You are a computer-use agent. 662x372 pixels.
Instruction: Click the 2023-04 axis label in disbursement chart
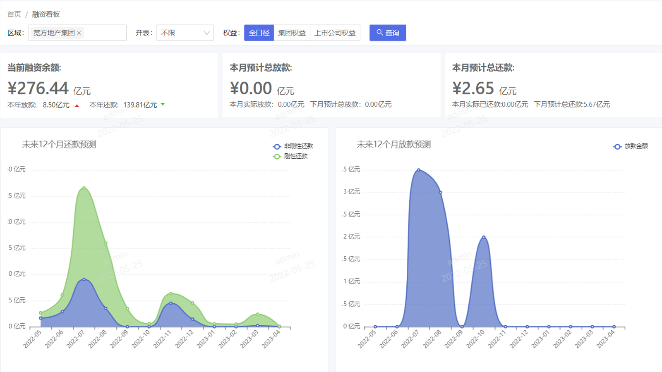[x=605, y=339]
